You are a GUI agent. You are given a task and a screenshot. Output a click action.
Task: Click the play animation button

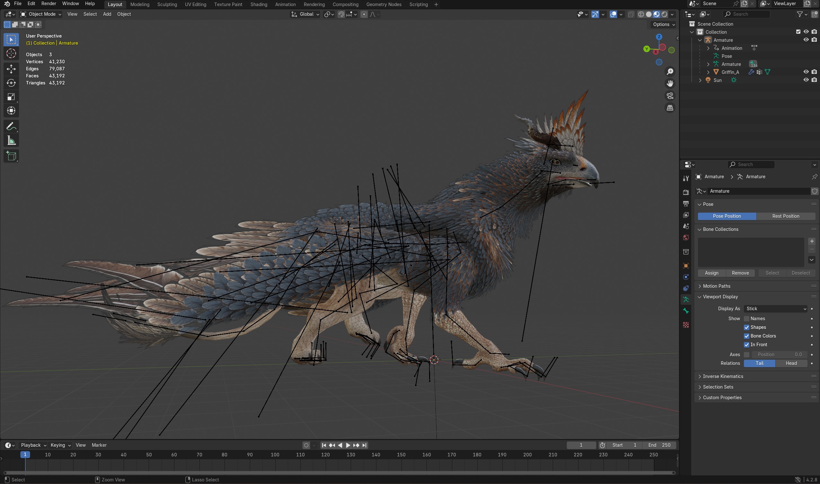pyautogui.click(x=348, y=445)
